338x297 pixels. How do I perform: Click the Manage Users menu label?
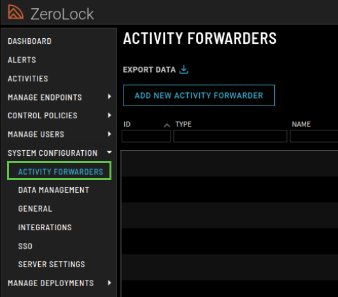pos(36,134)
